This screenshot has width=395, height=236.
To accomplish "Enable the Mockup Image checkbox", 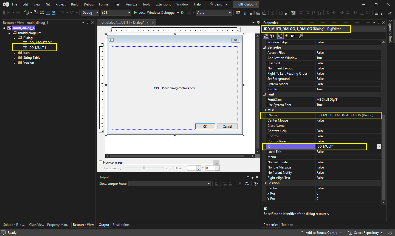I will pos(100,162).
